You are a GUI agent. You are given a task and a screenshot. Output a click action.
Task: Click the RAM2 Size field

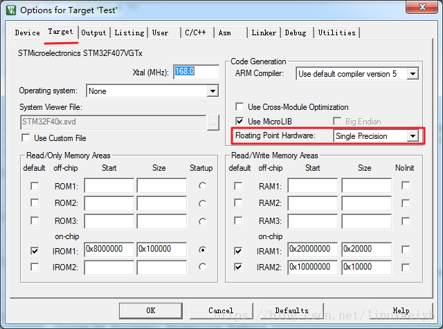367,203
